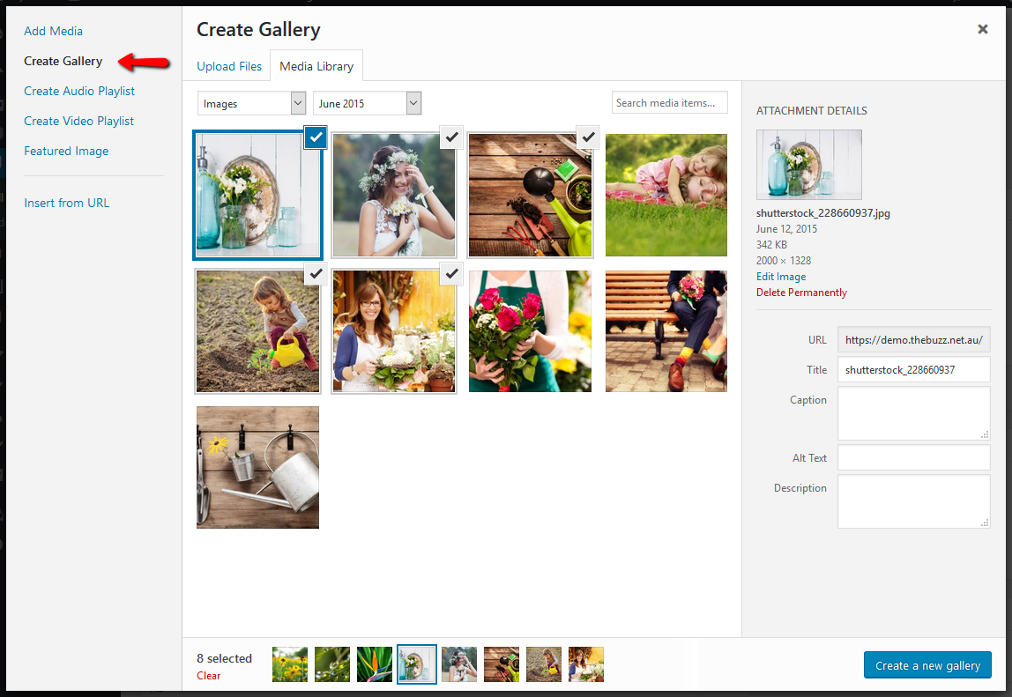Image resolution: width=1012 pixels, height=697 pixels.
Task: Click highlighted blue vase thumbnail in tray
Action: [x=417, y=664]
